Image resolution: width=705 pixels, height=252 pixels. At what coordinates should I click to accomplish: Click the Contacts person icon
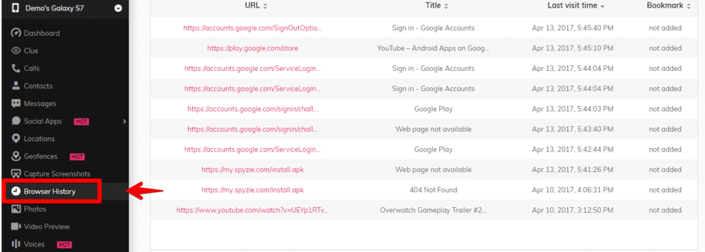point(17,85)
